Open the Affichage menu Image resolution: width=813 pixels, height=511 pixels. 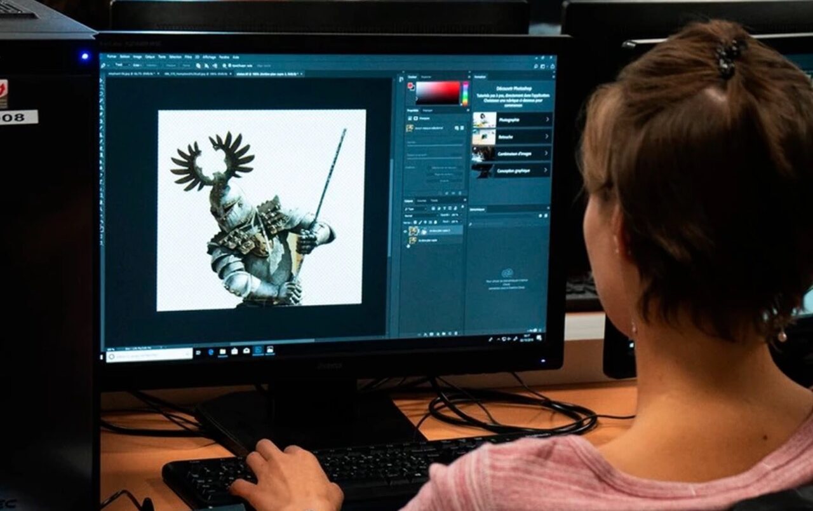tap(209, 57)
